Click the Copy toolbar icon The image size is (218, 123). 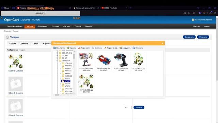pyautogui.click(x=93, y=48)
